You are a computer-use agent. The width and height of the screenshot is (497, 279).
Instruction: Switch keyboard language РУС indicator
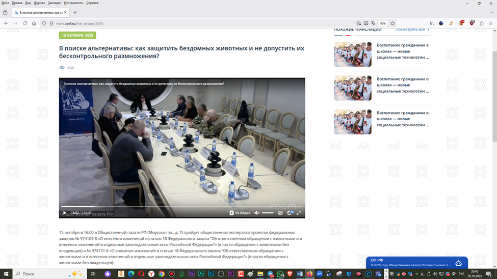point(461,273)
